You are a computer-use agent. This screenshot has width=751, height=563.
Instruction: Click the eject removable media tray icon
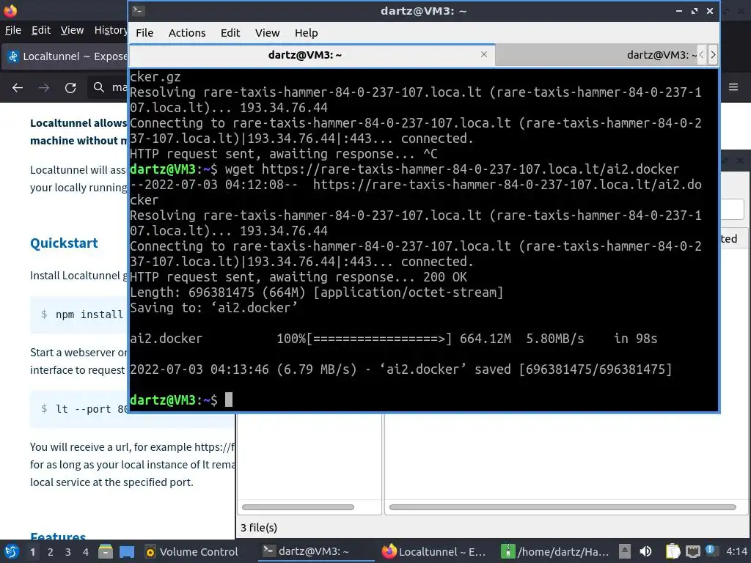(625, 551)
